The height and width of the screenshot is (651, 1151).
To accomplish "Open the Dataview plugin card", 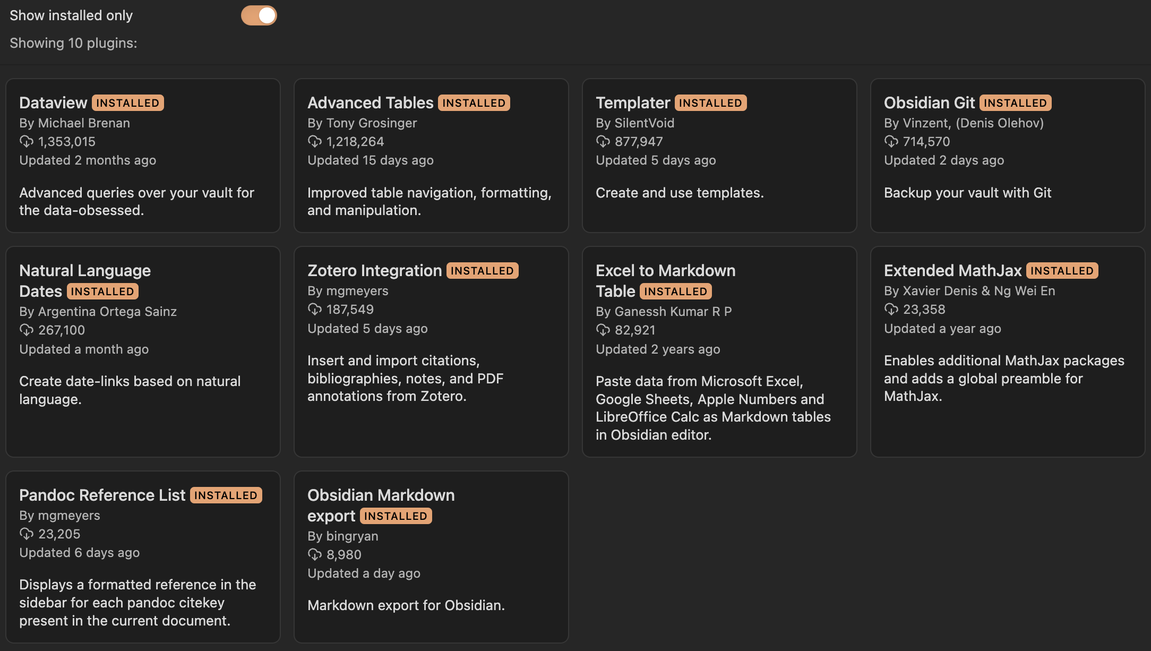I will click(143, 156).
